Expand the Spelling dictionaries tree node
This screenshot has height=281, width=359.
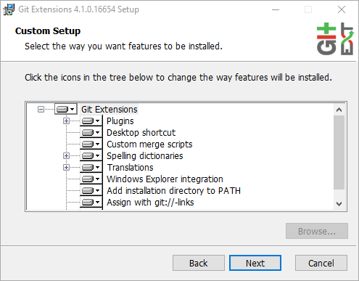pos(66,155)
